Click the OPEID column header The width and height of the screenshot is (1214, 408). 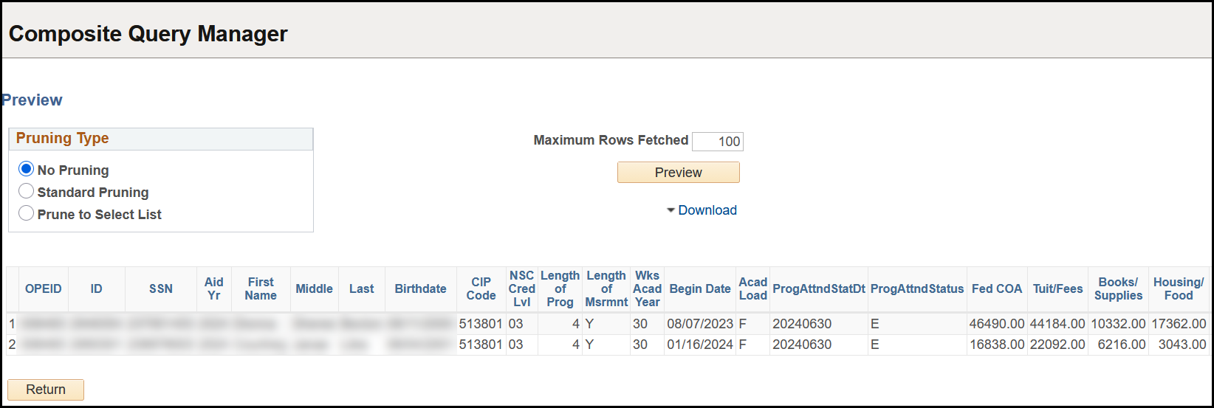click(44, 289)
